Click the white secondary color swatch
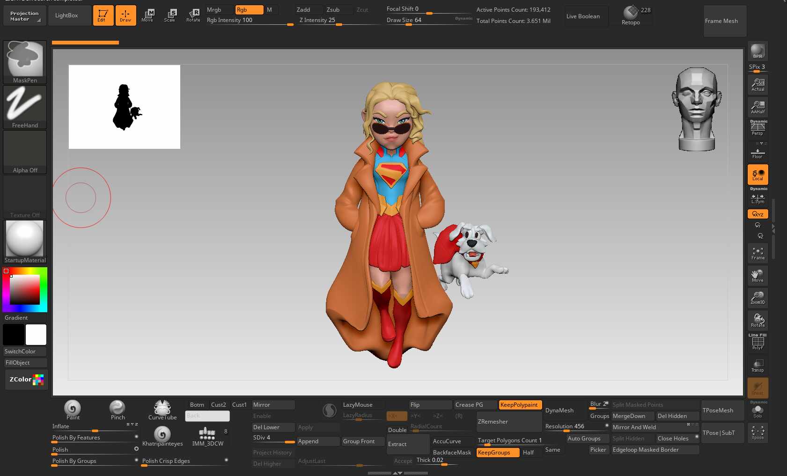The image size is (787, 476). coord(36,335)
